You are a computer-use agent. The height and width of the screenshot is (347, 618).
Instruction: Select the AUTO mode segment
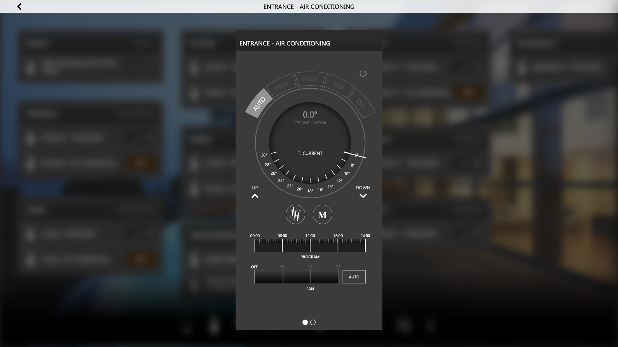pyautogui.click(x=259, y=104)
